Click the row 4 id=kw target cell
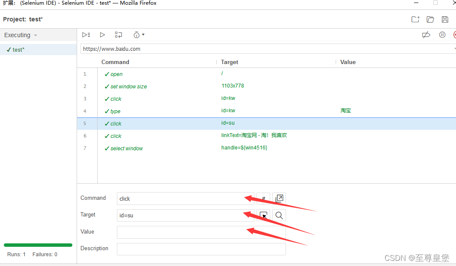 point(228,111)
